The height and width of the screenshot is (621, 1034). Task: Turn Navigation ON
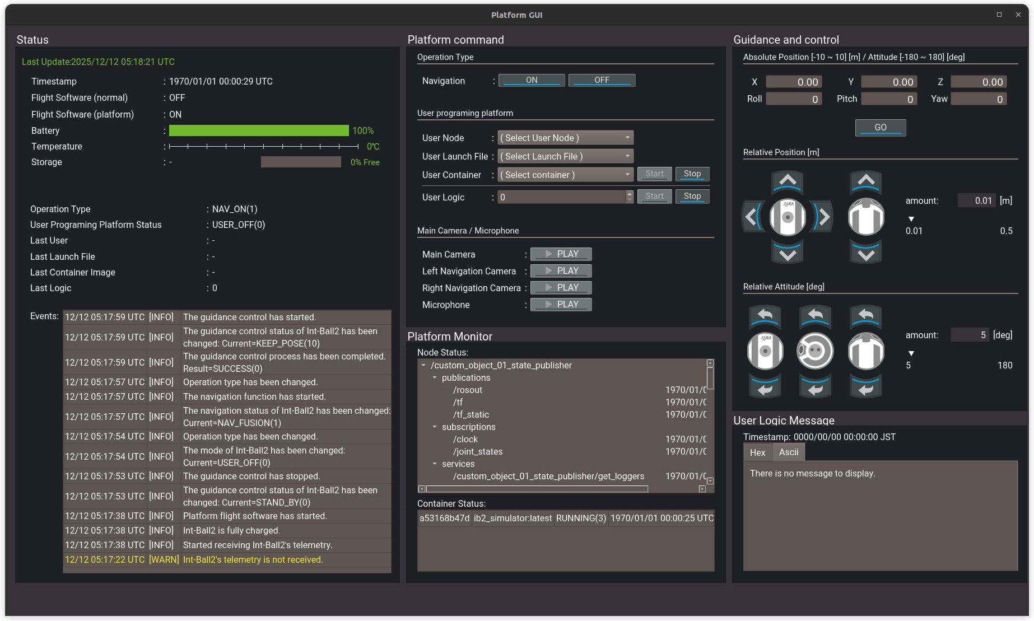point(531,80)
